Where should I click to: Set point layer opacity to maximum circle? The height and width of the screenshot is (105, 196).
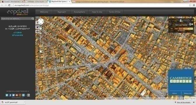coord(192,24)
